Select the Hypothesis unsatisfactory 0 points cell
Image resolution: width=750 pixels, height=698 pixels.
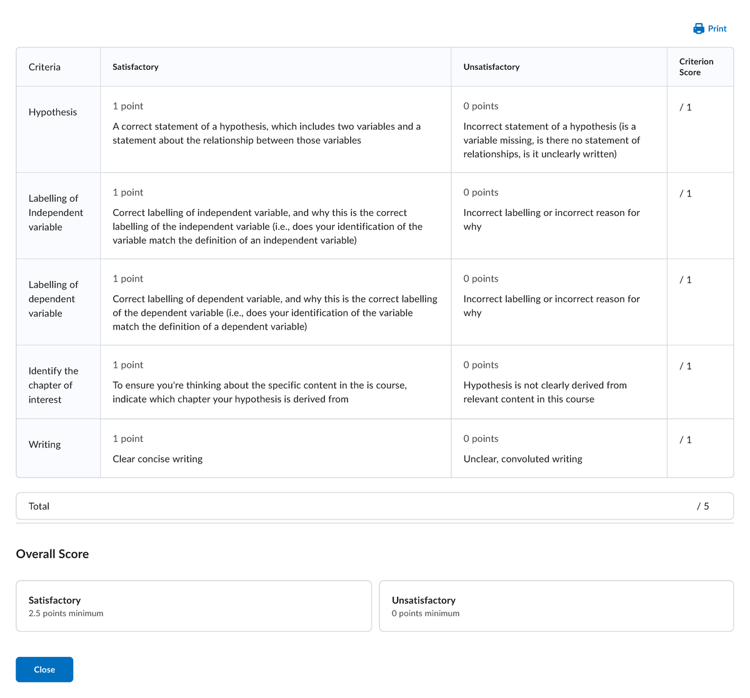pyautogui.click(x=558, y=129)
